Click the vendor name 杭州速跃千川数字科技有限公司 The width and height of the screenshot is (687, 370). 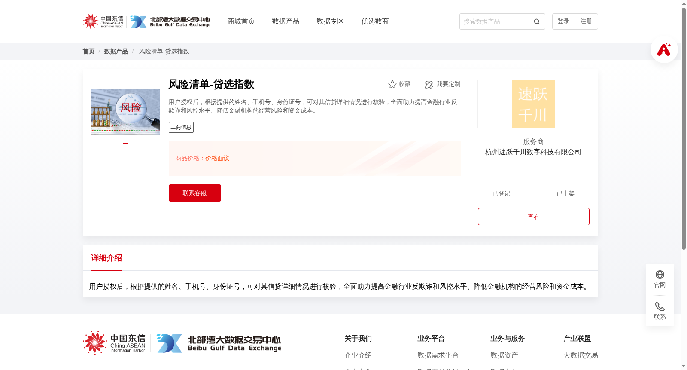point(533,152)
